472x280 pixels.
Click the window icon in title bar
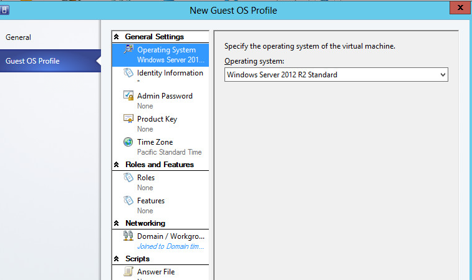point(4,10)
